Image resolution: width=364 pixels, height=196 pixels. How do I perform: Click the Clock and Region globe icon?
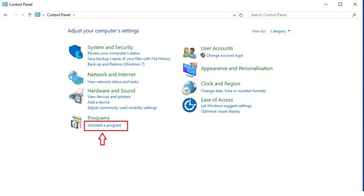click(189, 88)
